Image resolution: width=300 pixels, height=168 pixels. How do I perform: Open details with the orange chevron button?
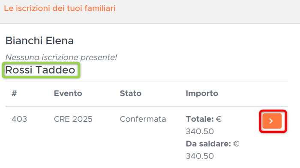click(x=272, y=121)
